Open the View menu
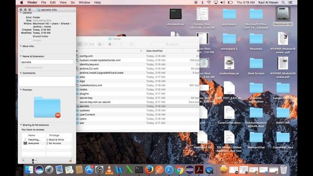Screen dimensions: 313x176 point(63,2)
